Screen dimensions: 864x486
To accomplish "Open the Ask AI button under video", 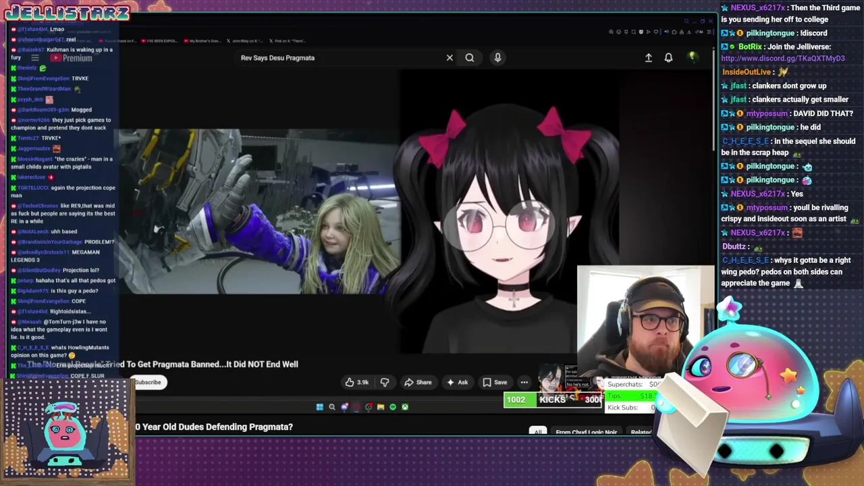I will [457, 382].
